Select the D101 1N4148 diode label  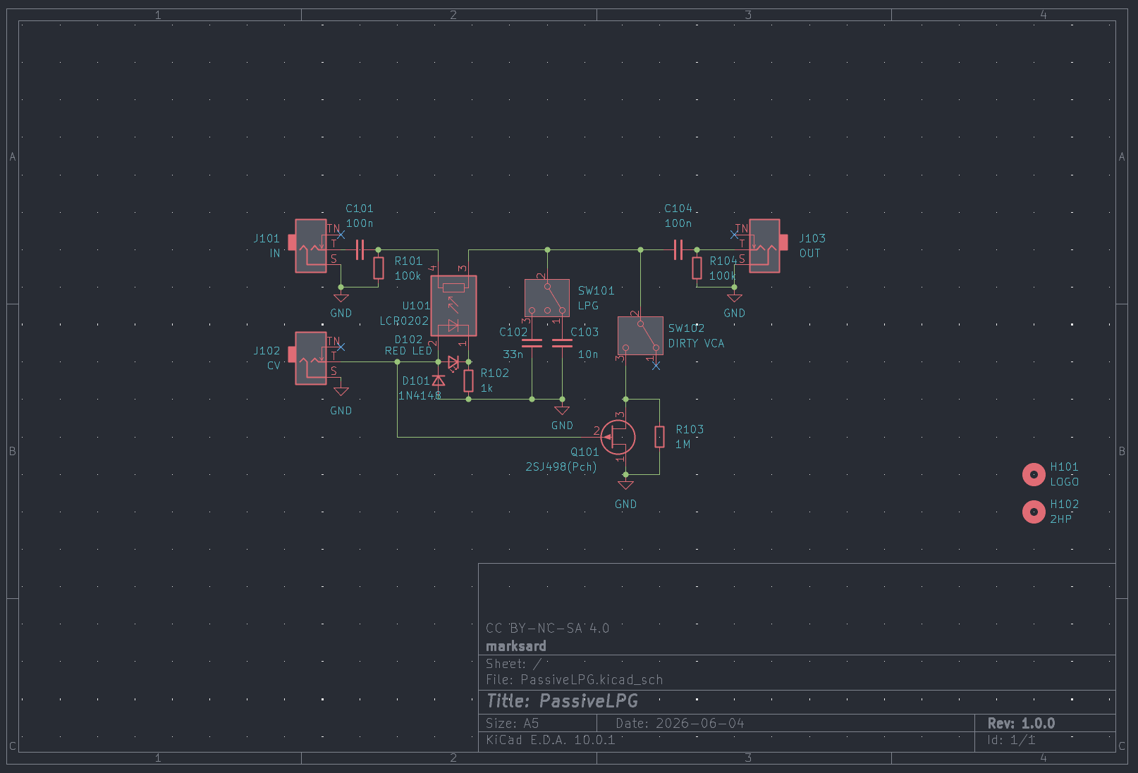(x=420, y=388)
